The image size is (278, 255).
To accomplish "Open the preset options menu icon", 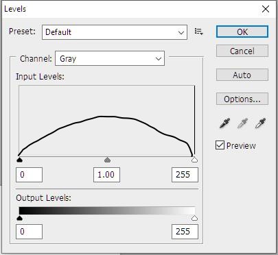I will click(x=198, y=32).
